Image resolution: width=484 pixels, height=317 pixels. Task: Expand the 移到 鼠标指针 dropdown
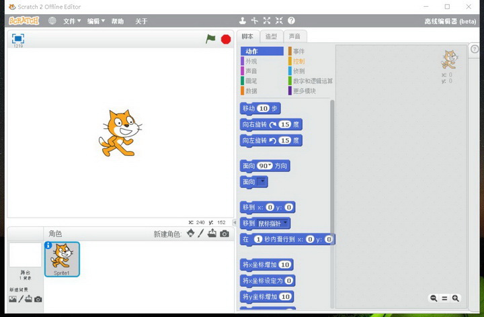286,223
